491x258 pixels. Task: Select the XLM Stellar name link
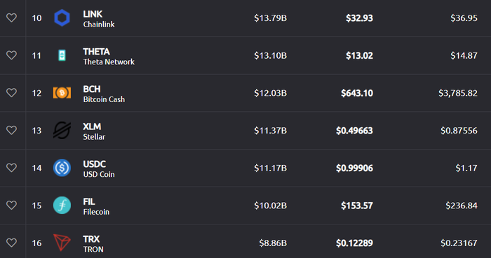pos(94,131)
